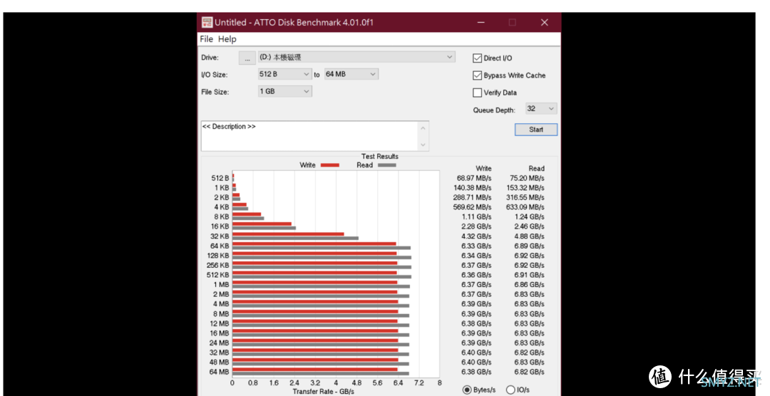The height and width of the screenshot is (396, 770).
Task: Click the 48 MB row label
Action: pos(220,362)
